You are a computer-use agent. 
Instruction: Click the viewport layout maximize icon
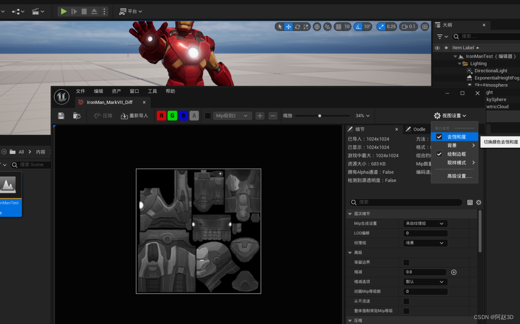425,27
